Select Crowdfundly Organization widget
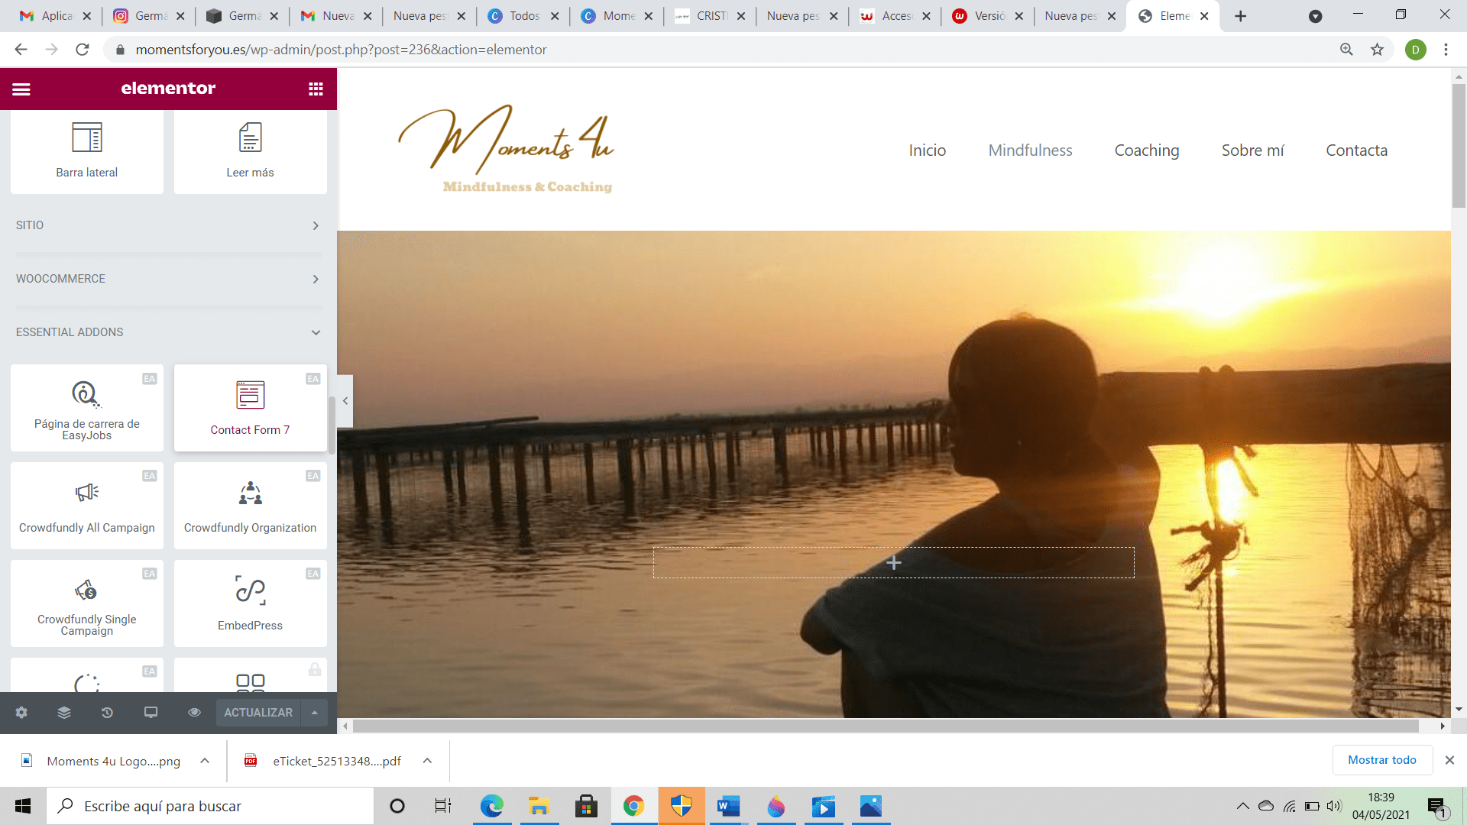This screenshot has height=825, width=1467. (250, 506)
